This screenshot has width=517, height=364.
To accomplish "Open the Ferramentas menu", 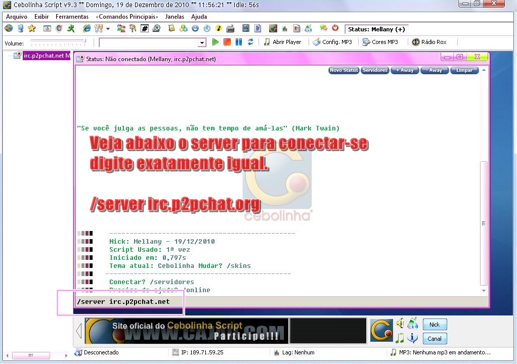I will click(x=72, y=17).
